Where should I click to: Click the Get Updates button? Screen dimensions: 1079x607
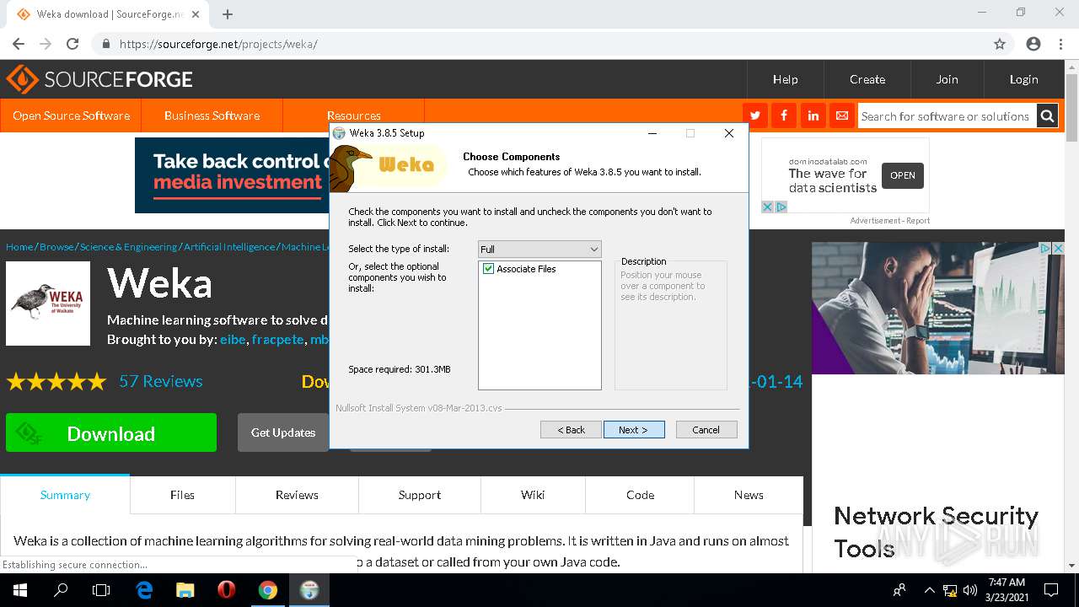(x=283, y=432)
